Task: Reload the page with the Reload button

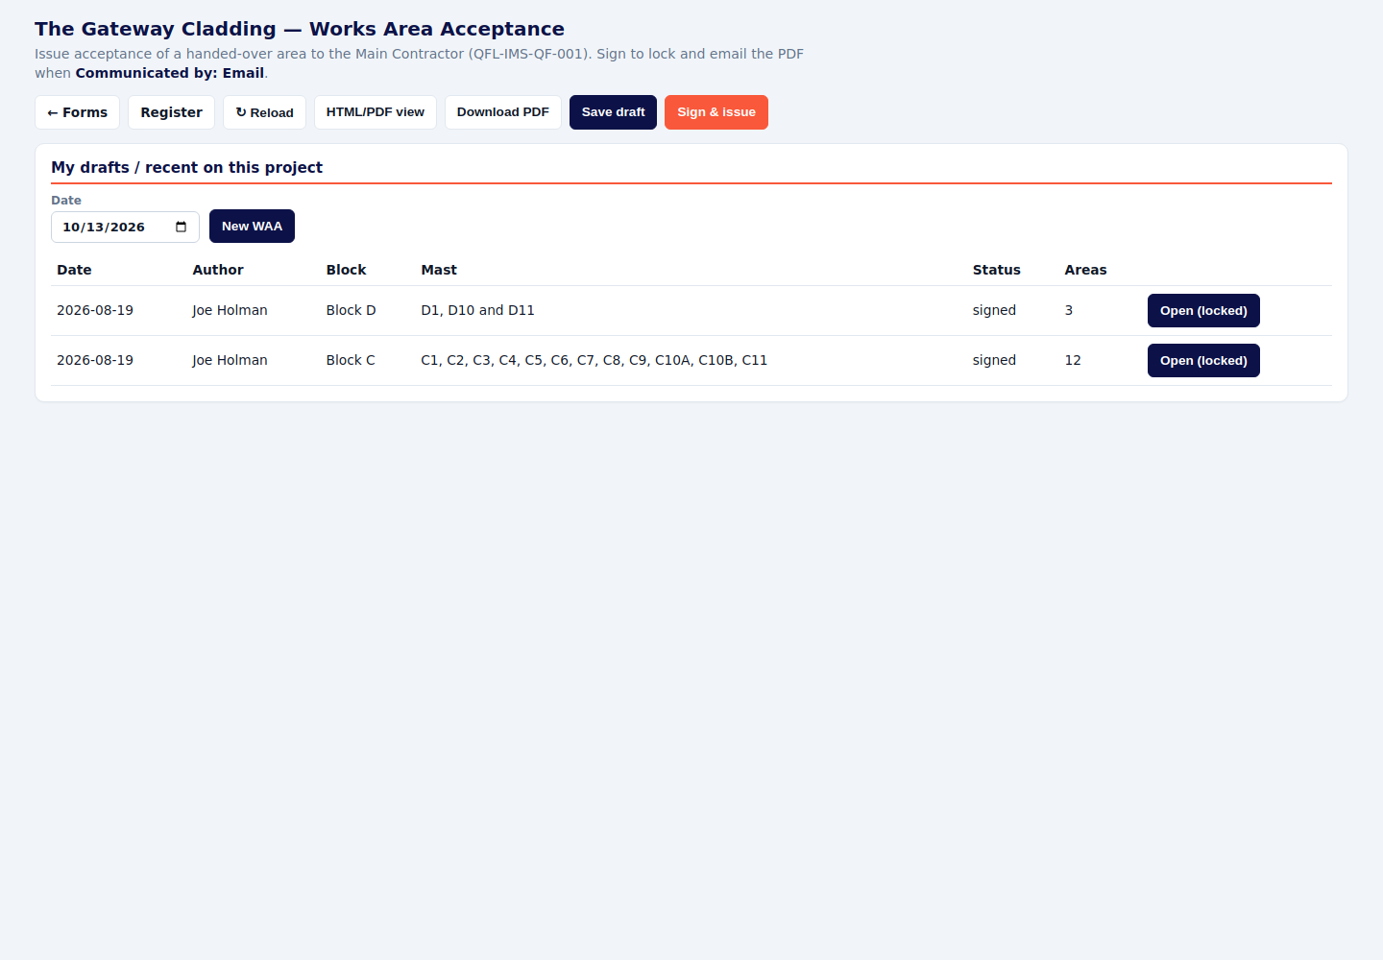Action: pos(265,112)
